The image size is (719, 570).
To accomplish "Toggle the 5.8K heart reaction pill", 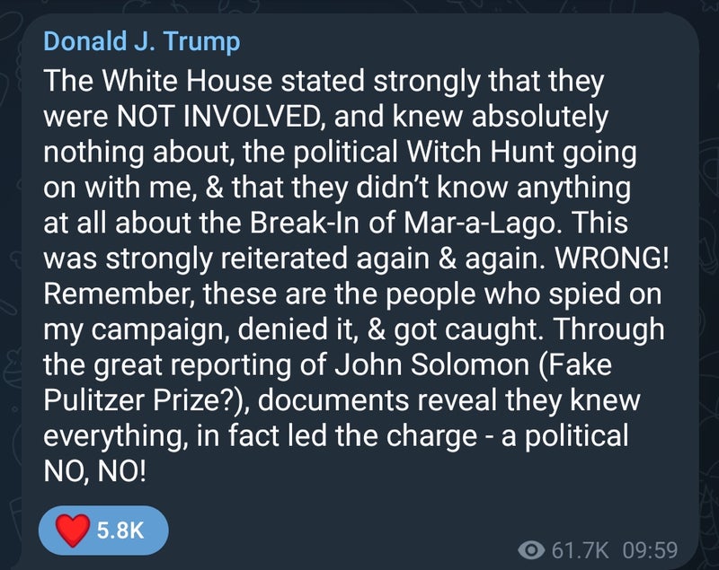I will tap(103, 530).
